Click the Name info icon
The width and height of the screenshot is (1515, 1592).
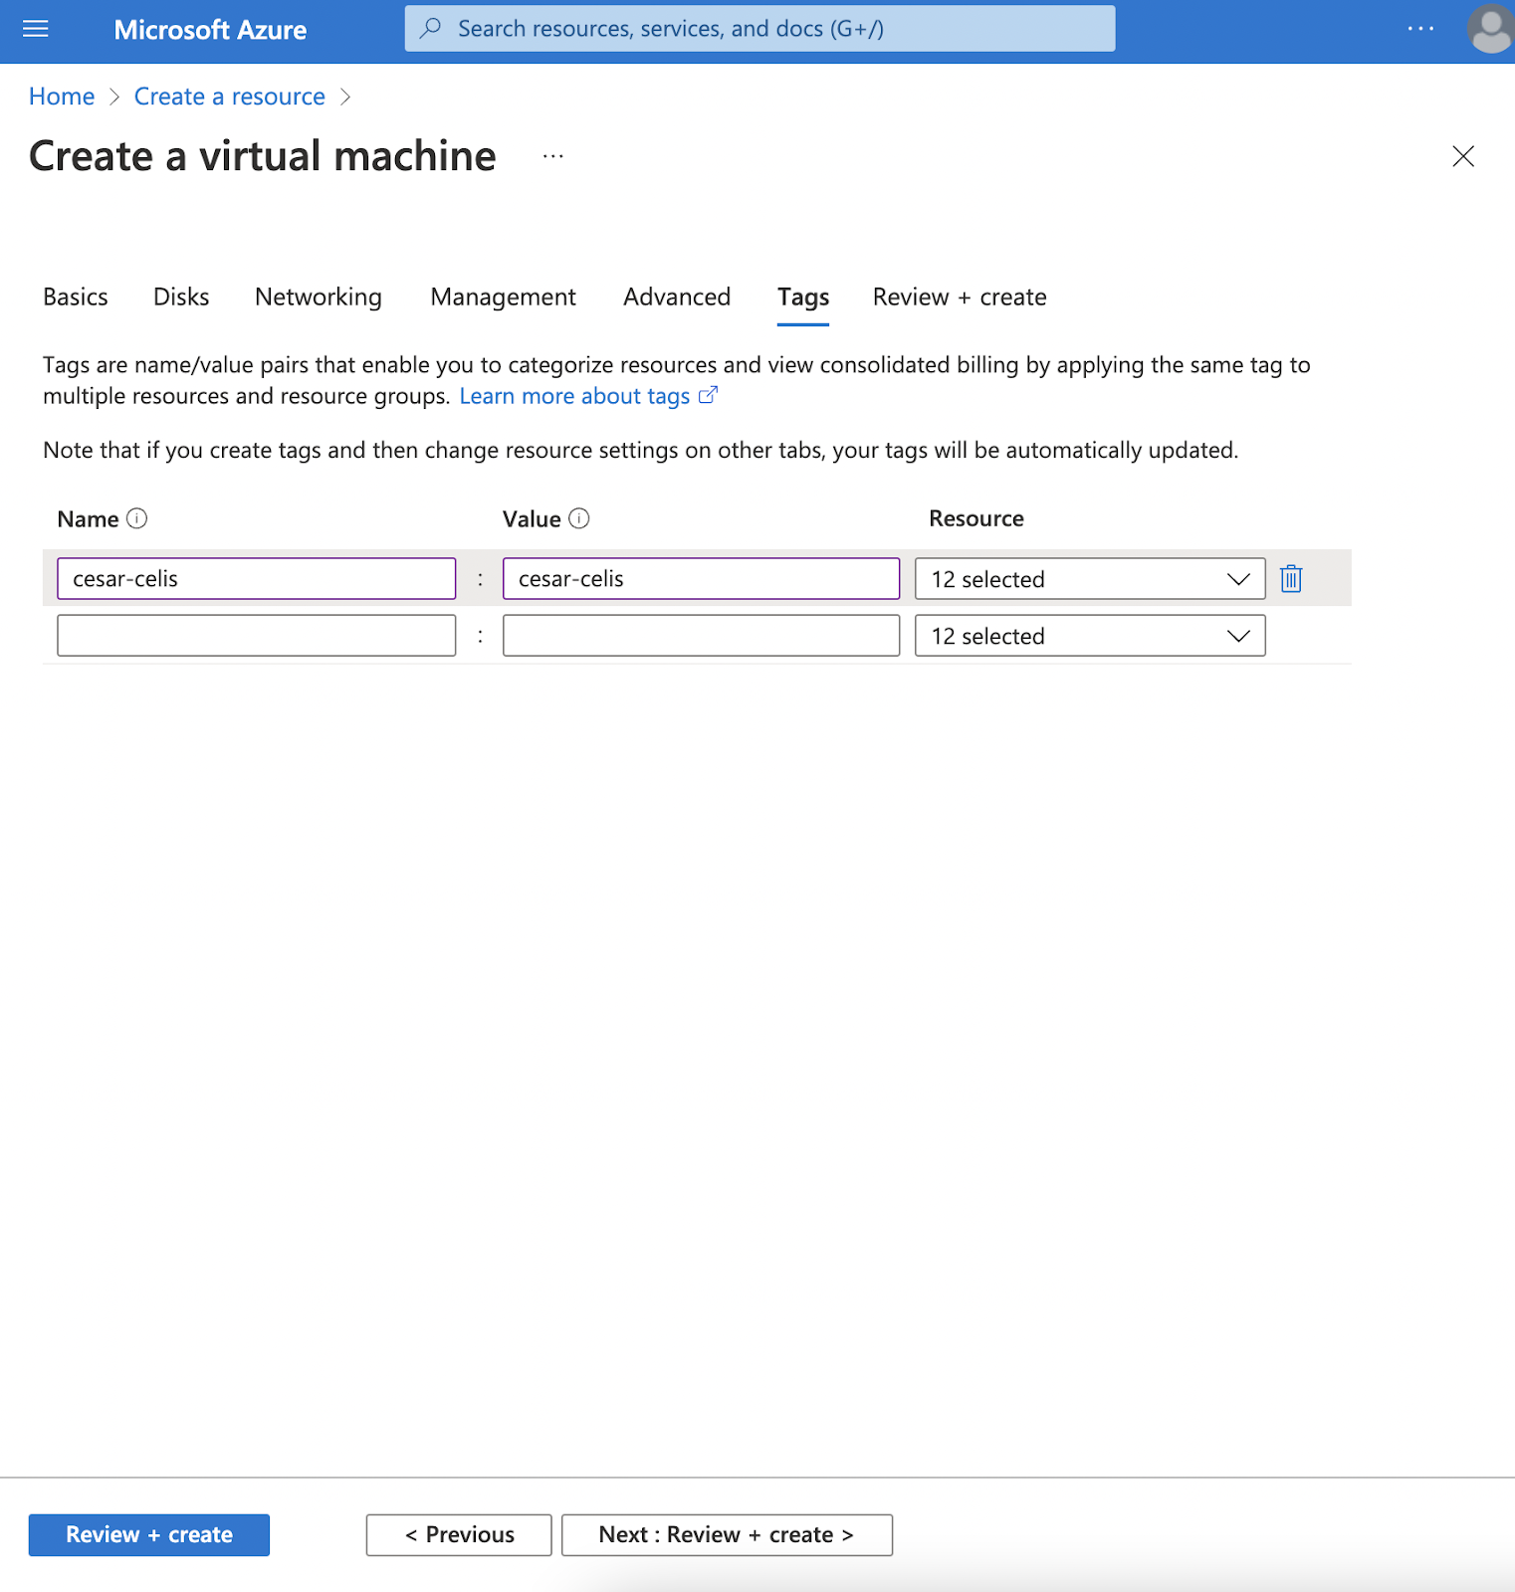pyautogui.click(x=137, y=518)
